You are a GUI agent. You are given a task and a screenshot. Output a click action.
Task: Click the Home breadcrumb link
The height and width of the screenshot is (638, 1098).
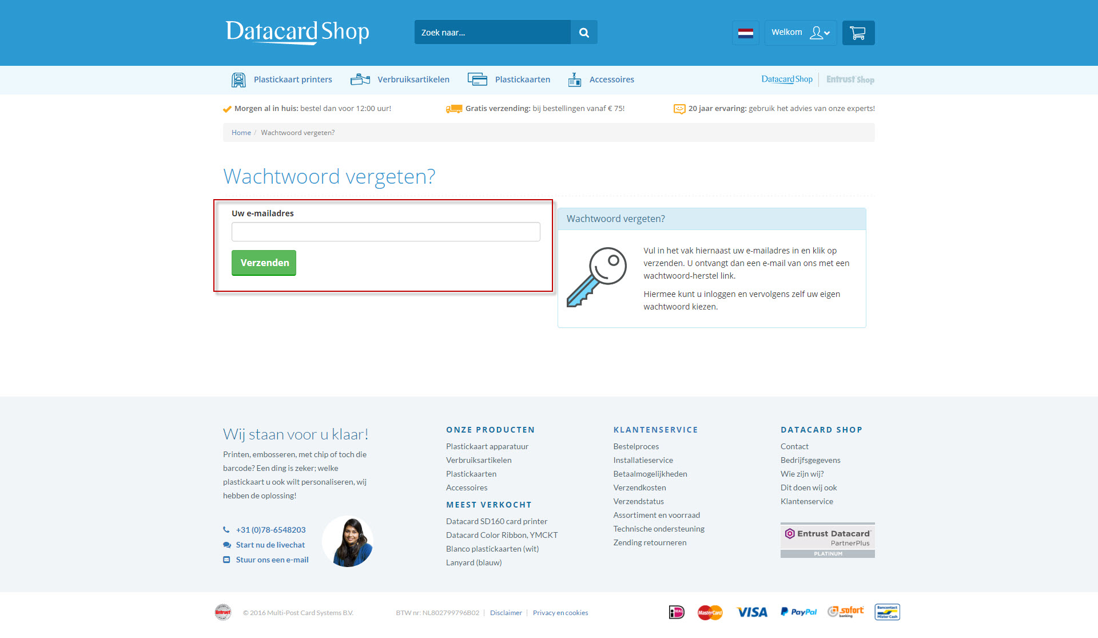241,133
